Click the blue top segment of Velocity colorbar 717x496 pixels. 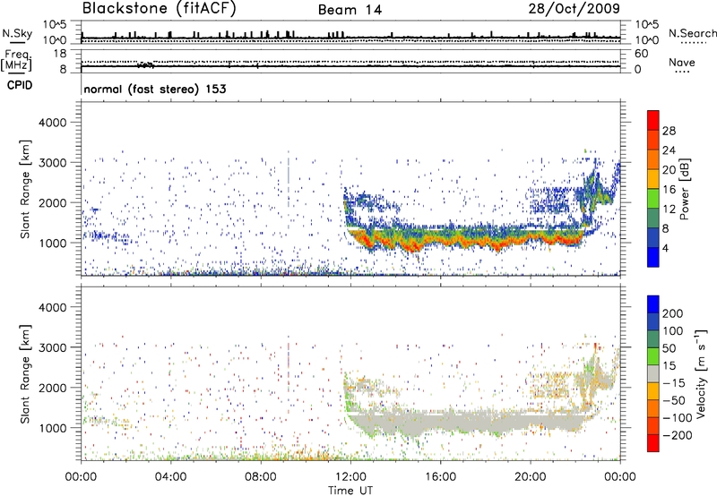[653, 304]
